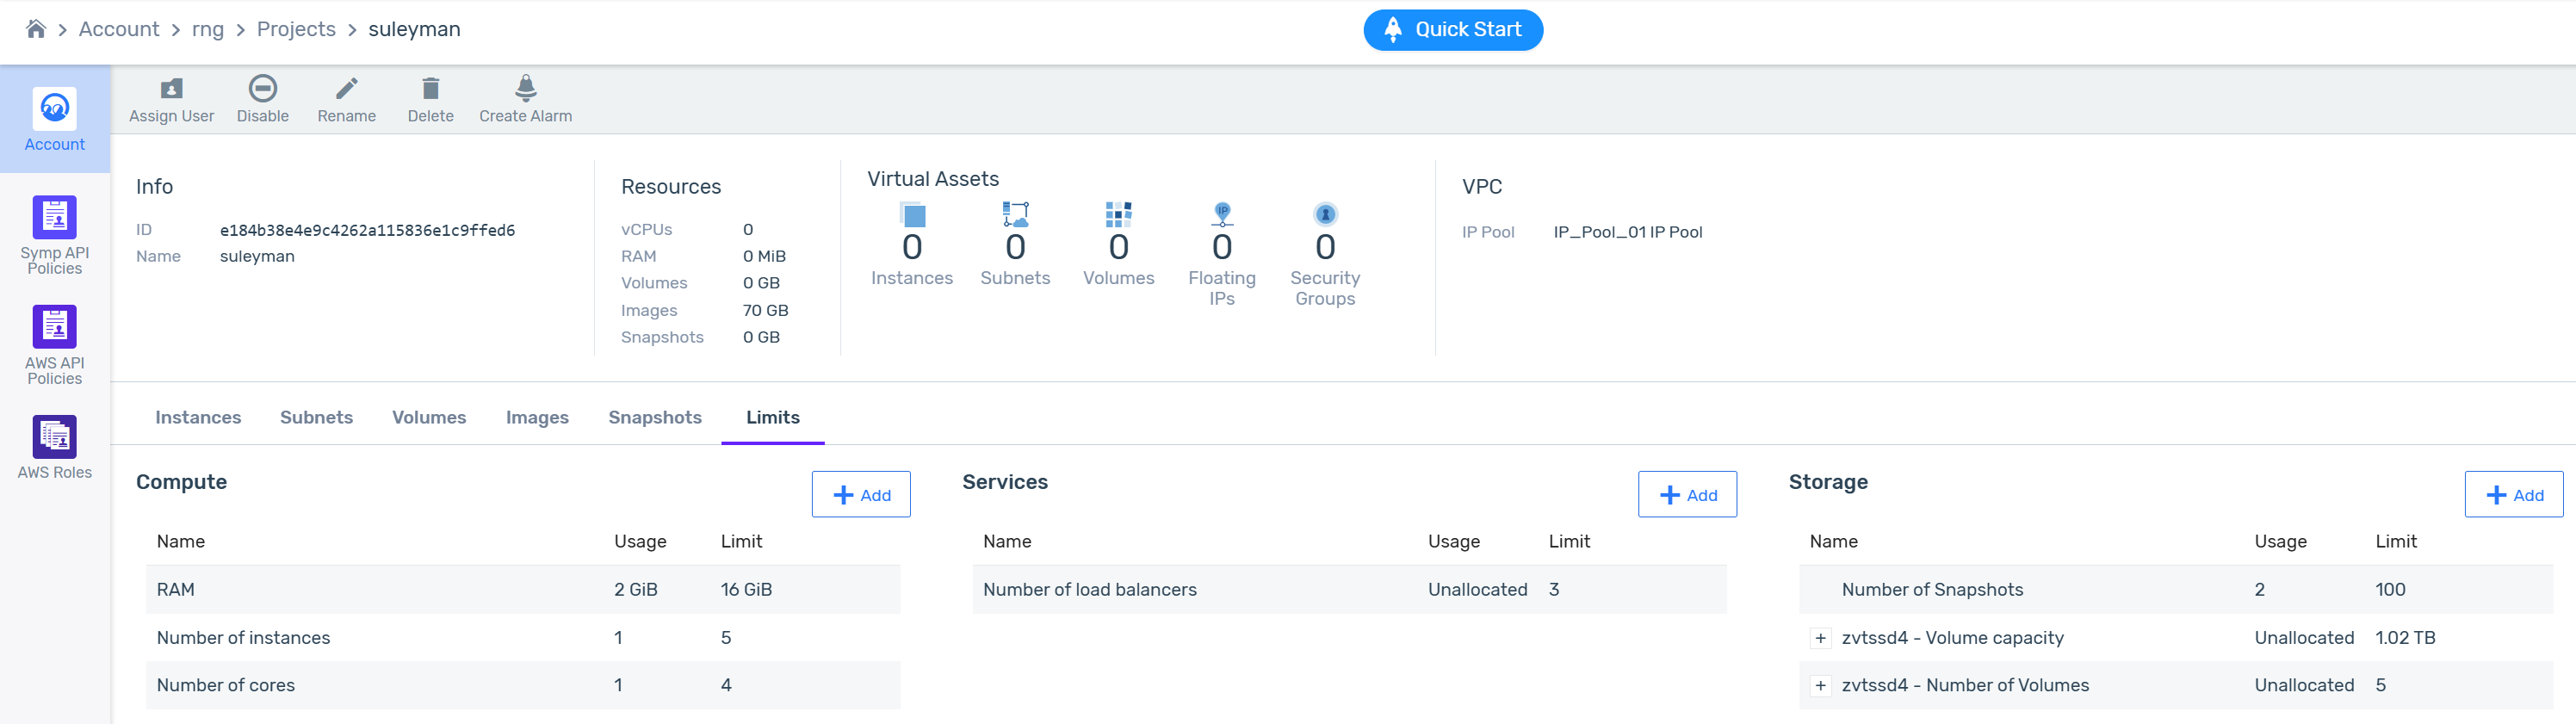Switch to the Volumes tab
The width and height of the screenshot is (2576, 724).
pyautogui.click(x=429, y=417)
